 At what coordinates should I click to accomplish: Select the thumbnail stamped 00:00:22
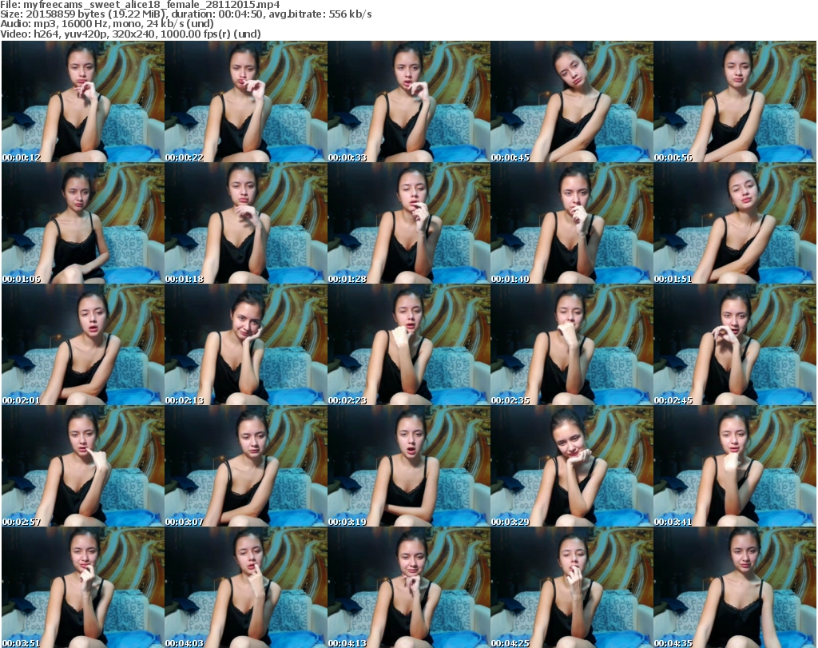[x=246, y=101]
